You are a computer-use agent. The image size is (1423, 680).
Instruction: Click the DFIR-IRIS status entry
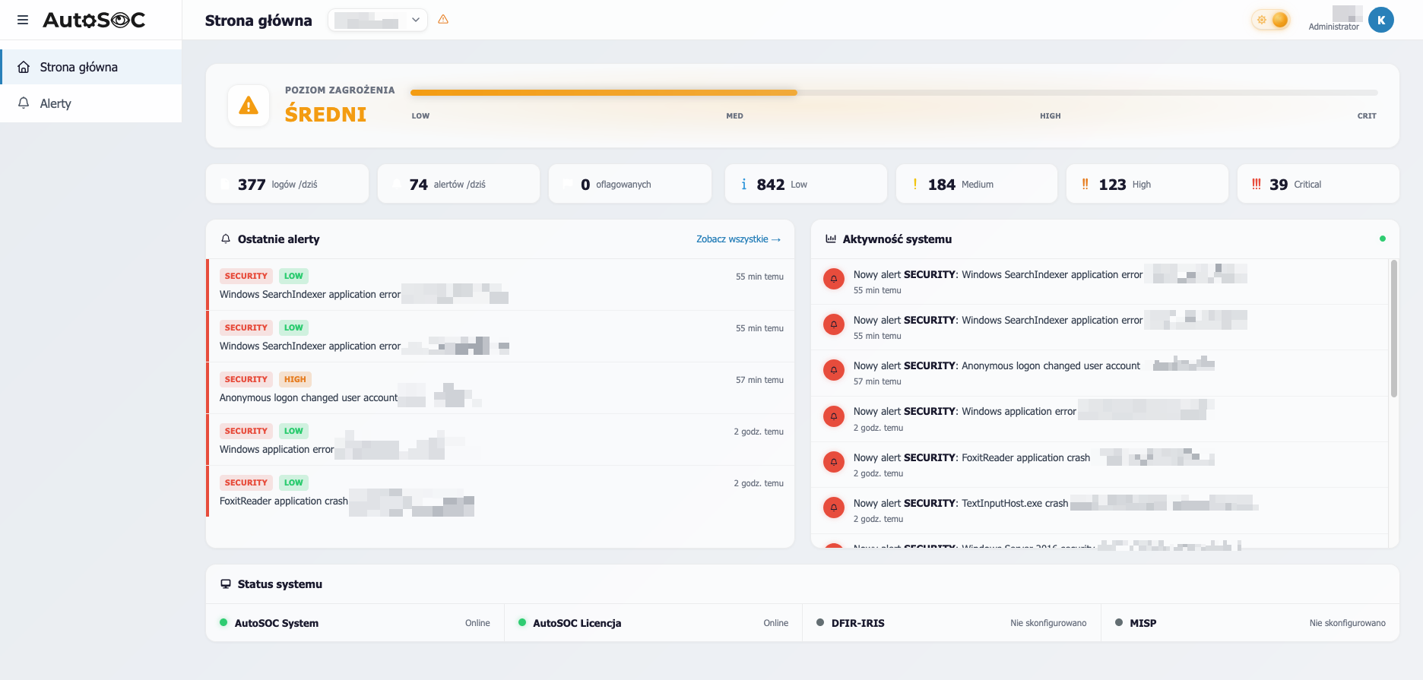[x=951, y=623]
